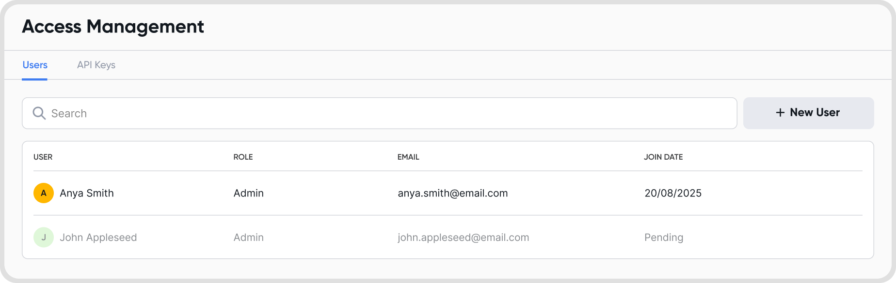Select the Users tab
896x283 pixels.
click(35, 65)
